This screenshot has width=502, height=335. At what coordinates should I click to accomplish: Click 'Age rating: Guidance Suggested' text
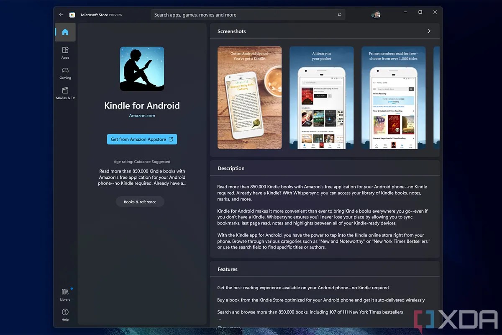(142, 162)
